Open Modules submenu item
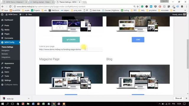Image resolution: width=189 pixels, height=106 pixels. tap(5, 54)
